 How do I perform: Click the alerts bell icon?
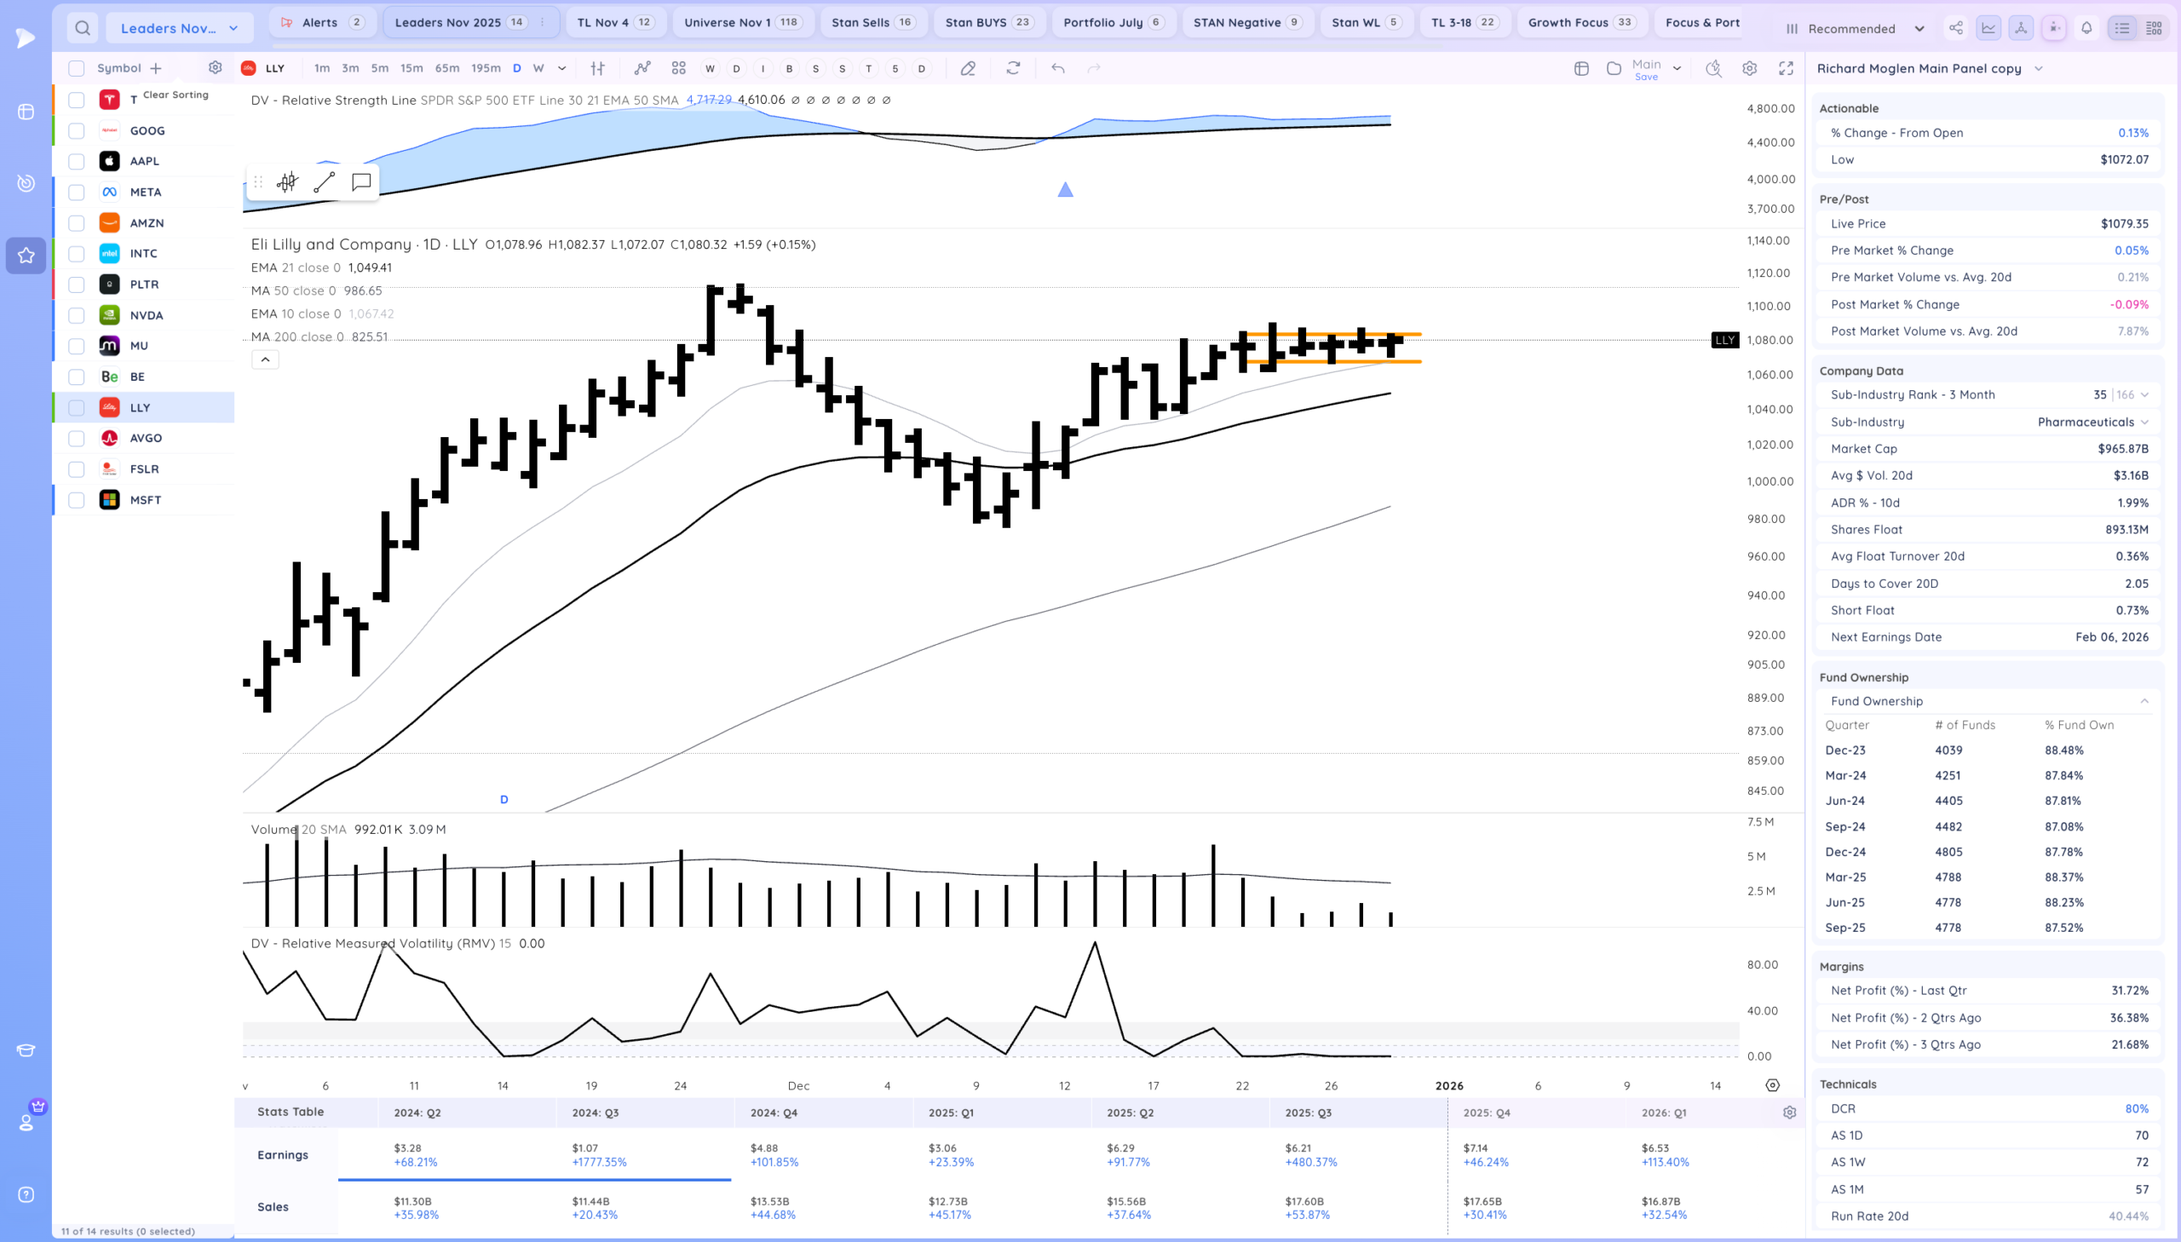pyautogui.click(x=2086, y=28)
